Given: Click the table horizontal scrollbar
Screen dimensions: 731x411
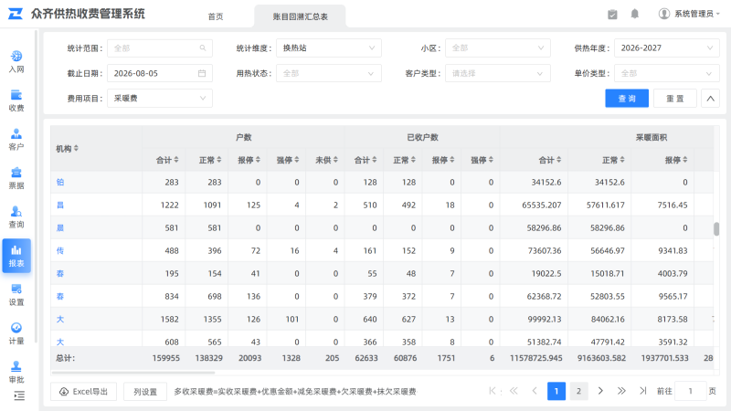Looking at the screenshot, I should 133,373.
